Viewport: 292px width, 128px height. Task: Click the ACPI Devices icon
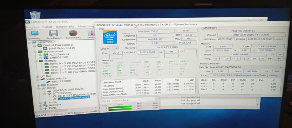[x=46, y=55]
